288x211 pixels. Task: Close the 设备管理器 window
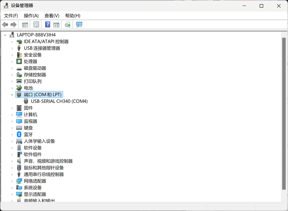point(279,6)
